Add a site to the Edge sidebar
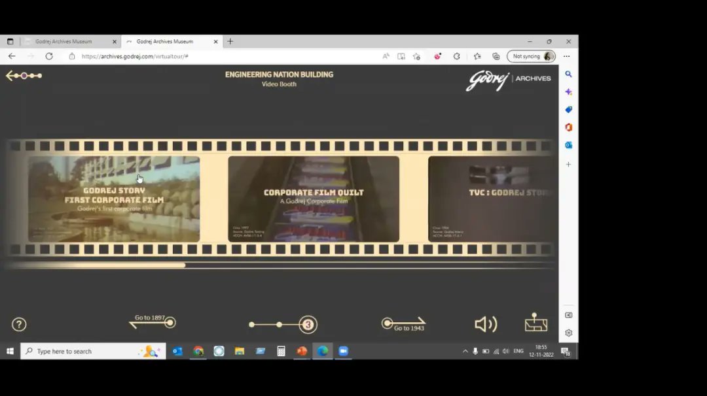 click(569, 164)
